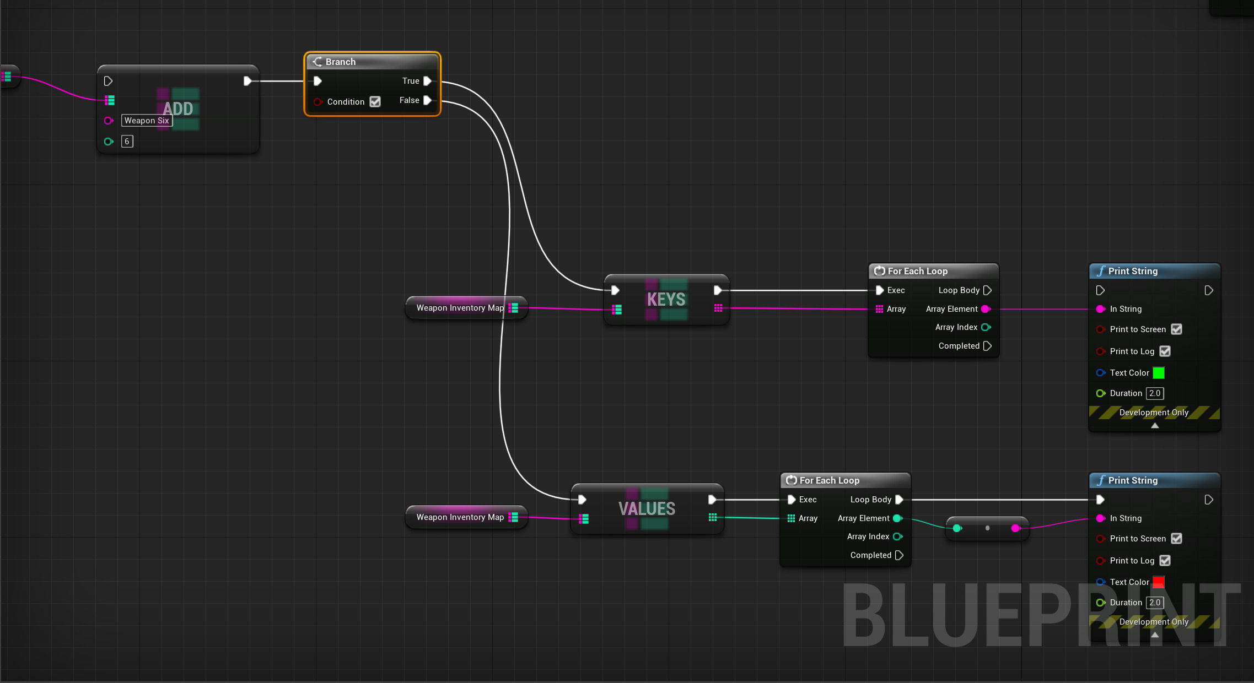Collapse the lower Print String advanced options arrow
The image size is (1254, 683).
click(1155, 635)
